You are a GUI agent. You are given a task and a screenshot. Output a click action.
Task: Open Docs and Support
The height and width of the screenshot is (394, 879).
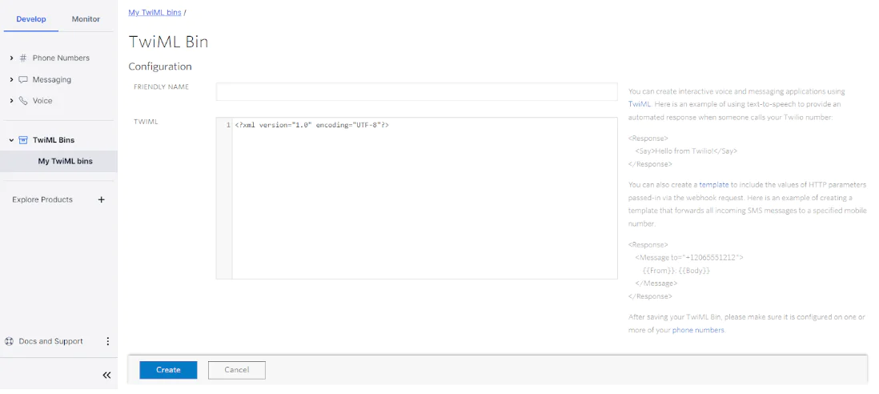point(50,341)
